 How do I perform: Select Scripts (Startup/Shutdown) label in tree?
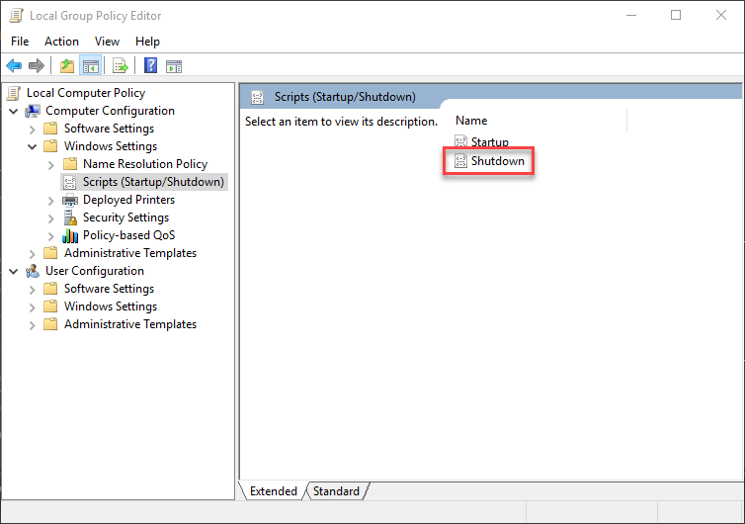(x=153, y=182)
